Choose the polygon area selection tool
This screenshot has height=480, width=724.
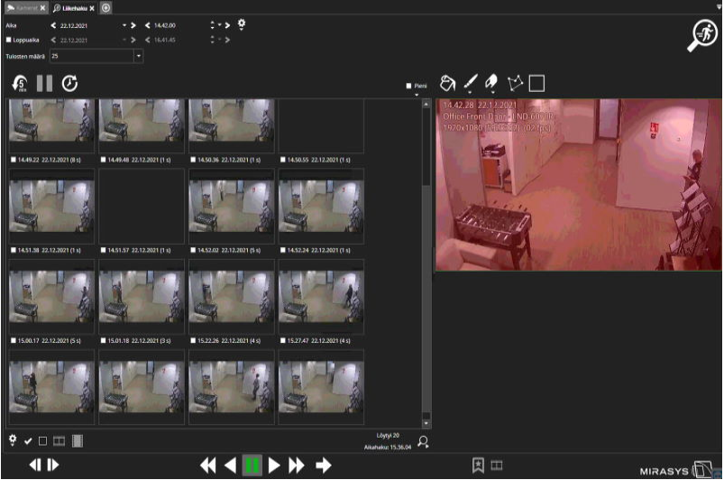(x=516, y=83)
